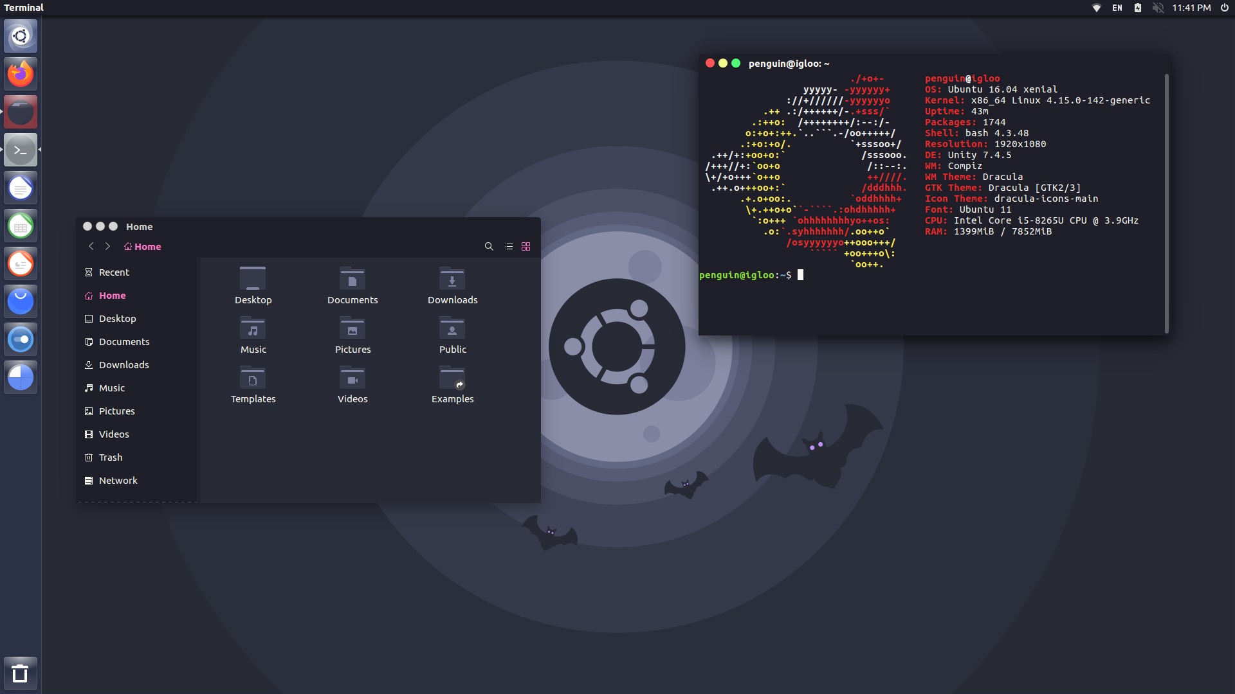Open Desktop from the Files sidebar
This screenshot has height=694, width=1235.
(138, 319)
